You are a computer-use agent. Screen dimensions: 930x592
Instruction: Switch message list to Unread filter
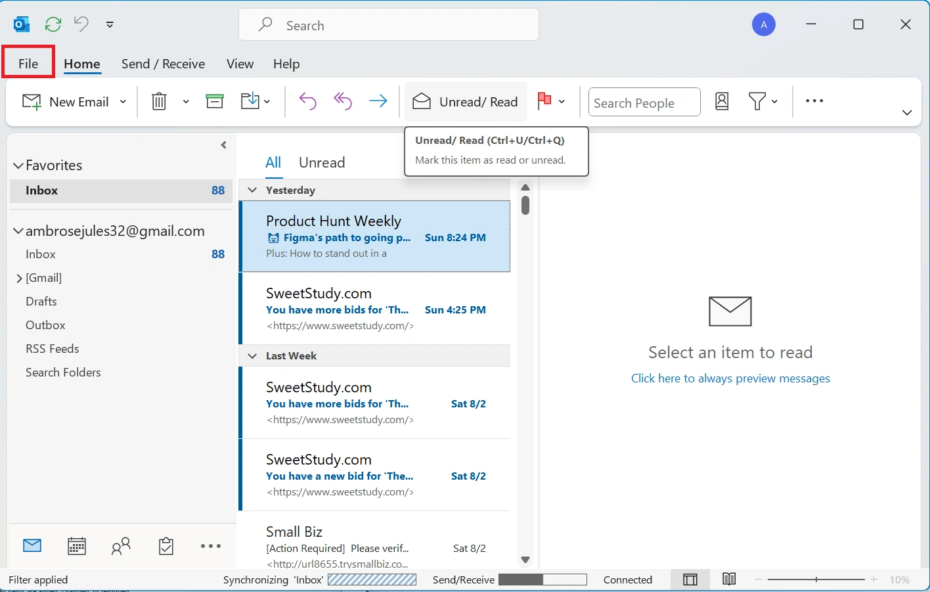322,163
